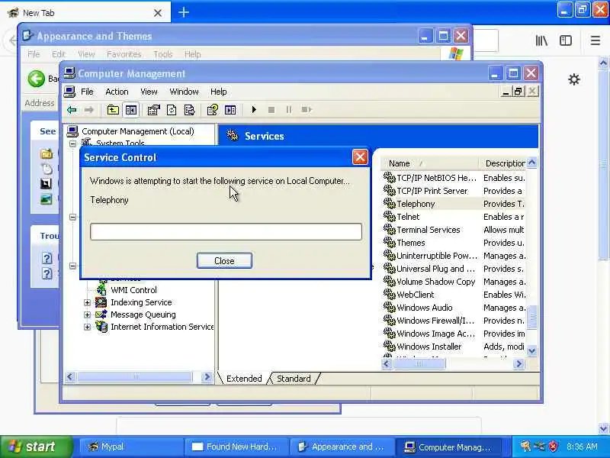
Task: Select TCP/IP NetBIOS Helper service
Action: pyautogui.click(x=436, y=178)
